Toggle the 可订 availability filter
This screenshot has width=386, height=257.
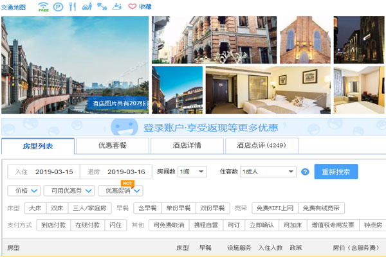tap(234, 226)
